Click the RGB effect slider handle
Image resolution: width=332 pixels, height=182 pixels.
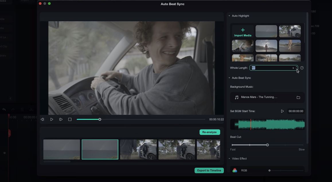pyautogui.click(x=269, y=170)
